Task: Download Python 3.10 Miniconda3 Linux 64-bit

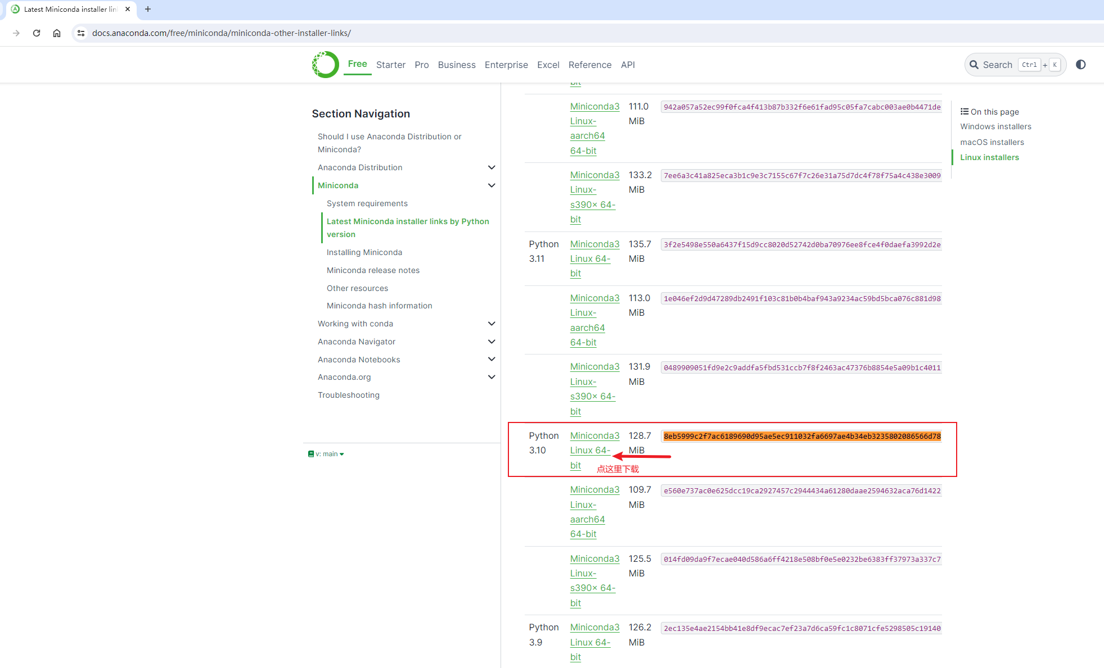Action: click(x=594, y=450)
